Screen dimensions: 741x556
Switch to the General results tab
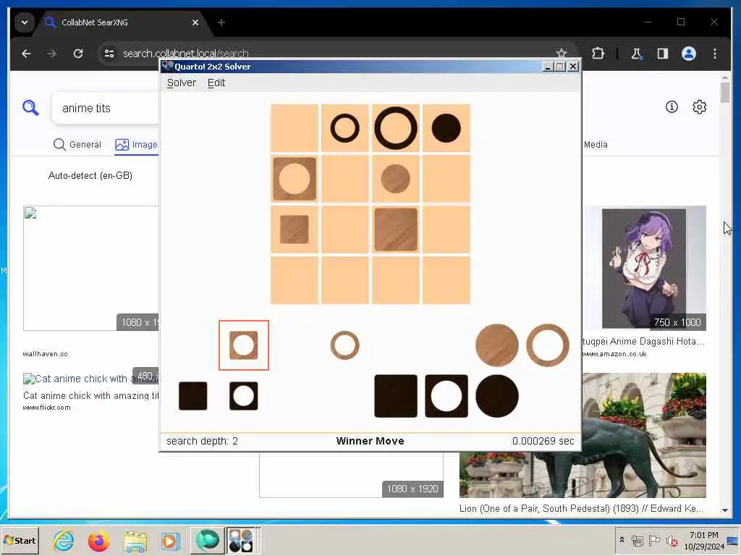coord(77,144)
